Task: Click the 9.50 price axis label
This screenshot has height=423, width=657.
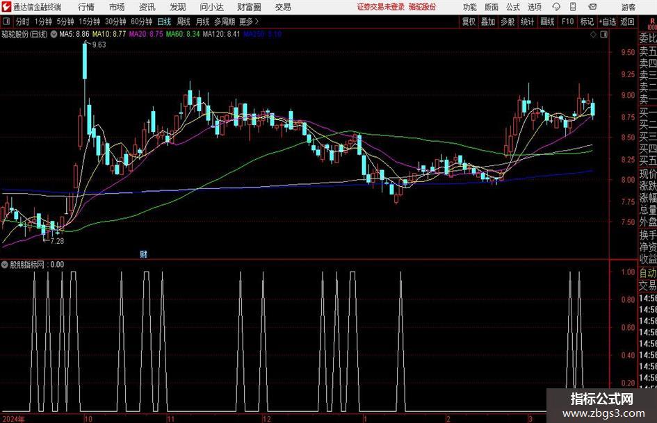Action: (628, 52)
